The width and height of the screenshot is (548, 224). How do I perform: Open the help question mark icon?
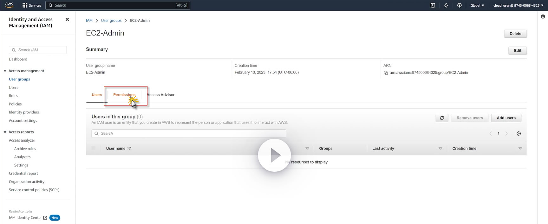click(459, 5)
